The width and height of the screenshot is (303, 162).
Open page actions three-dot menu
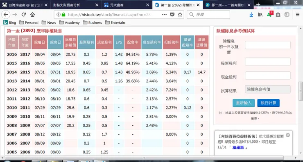[x=164, y=14]
